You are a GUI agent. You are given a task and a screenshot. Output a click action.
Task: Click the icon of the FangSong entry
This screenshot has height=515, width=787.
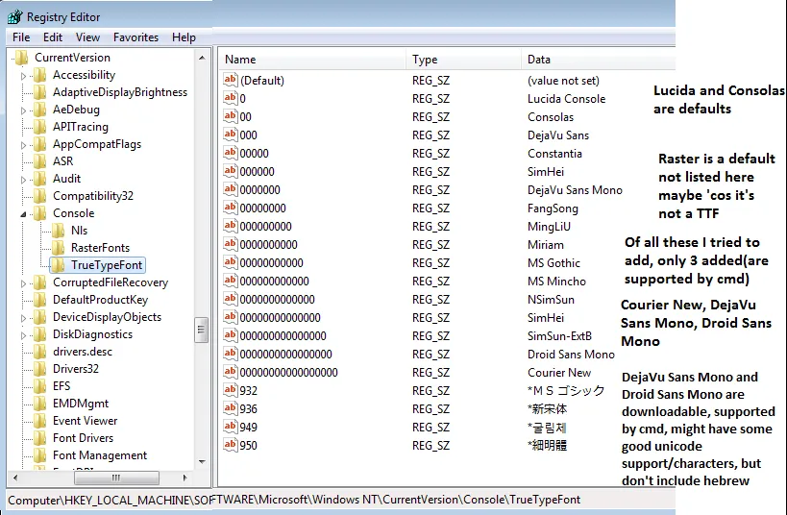pyautogui.click(x=231, y=208)
